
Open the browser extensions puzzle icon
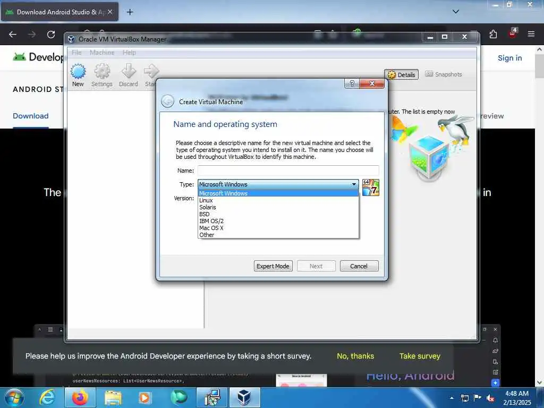click(494, 34)
